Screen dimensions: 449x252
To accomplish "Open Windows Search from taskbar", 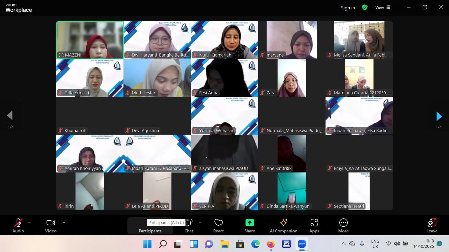I will coord(163,244).
